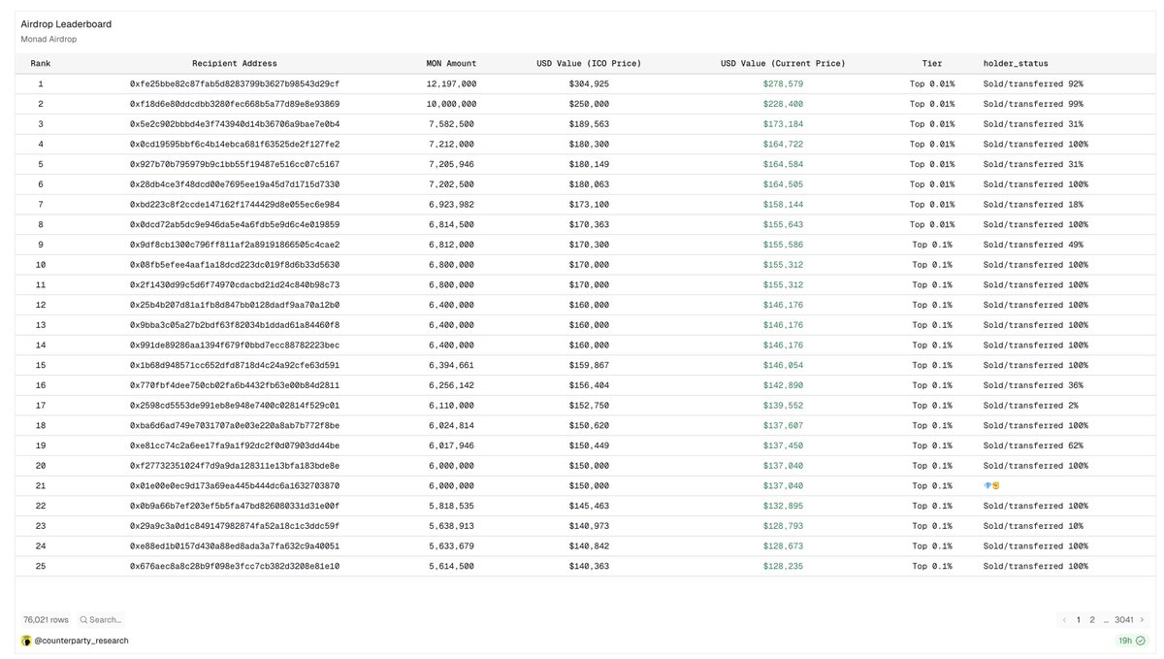Viewport: 1164px width, 659px height.
Task: Click ICO price value $156,404
Action: click(x=589, y=385)
